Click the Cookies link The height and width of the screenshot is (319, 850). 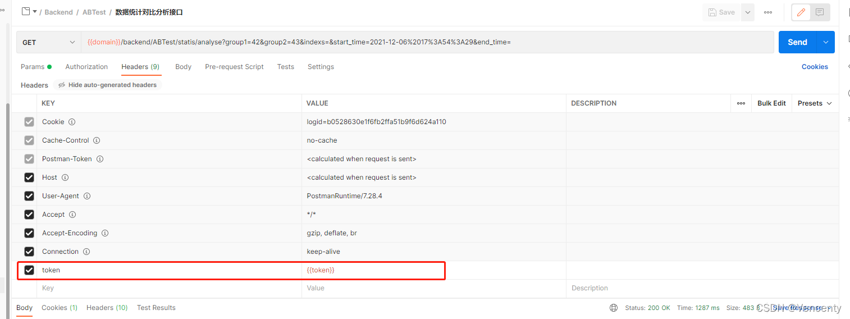pos(815,67)
